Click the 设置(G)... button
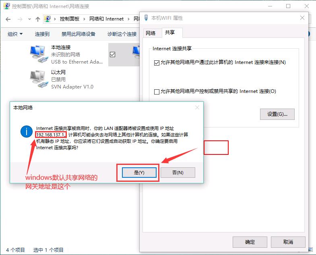 point(277,114)
